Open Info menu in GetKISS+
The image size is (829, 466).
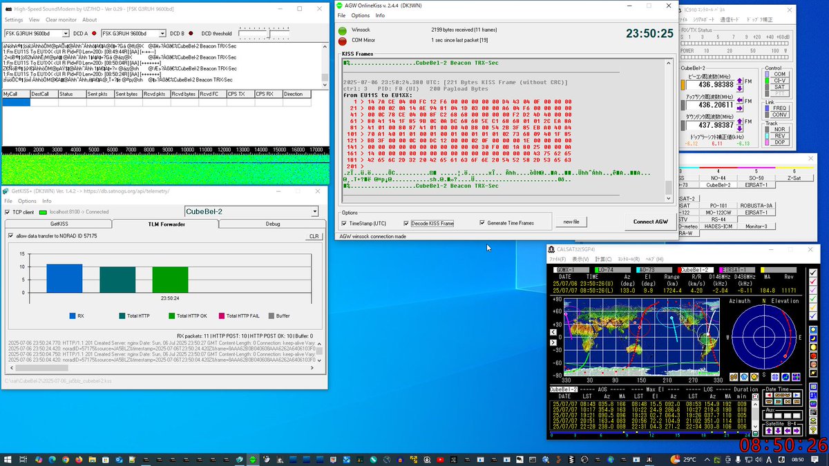coord(48,201)
